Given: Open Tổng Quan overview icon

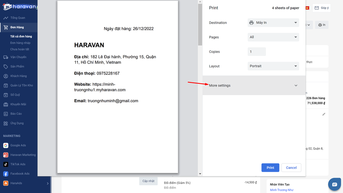Looking at the screenshot, I should 6,18.
